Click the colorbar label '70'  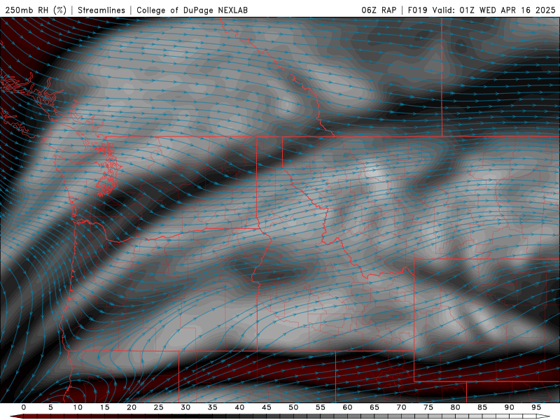click(x=401, y=407)
